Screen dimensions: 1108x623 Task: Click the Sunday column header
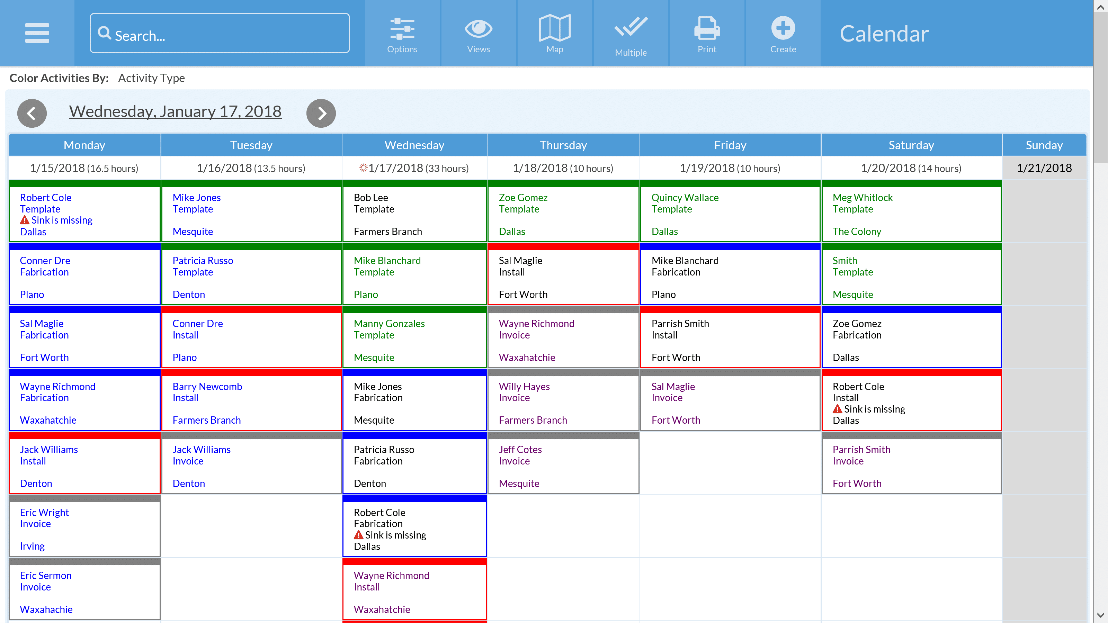[1044, 145]
